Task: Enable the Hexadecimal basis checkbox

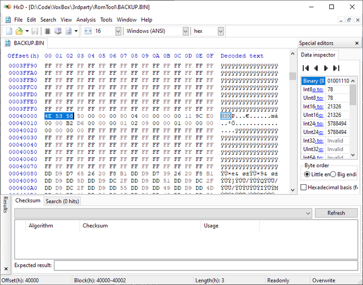Action: click(x=304, y=187)
